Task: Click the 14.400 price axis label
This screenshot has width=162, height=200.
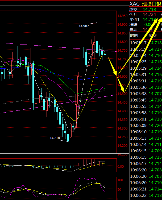Action: click(123, 111)
